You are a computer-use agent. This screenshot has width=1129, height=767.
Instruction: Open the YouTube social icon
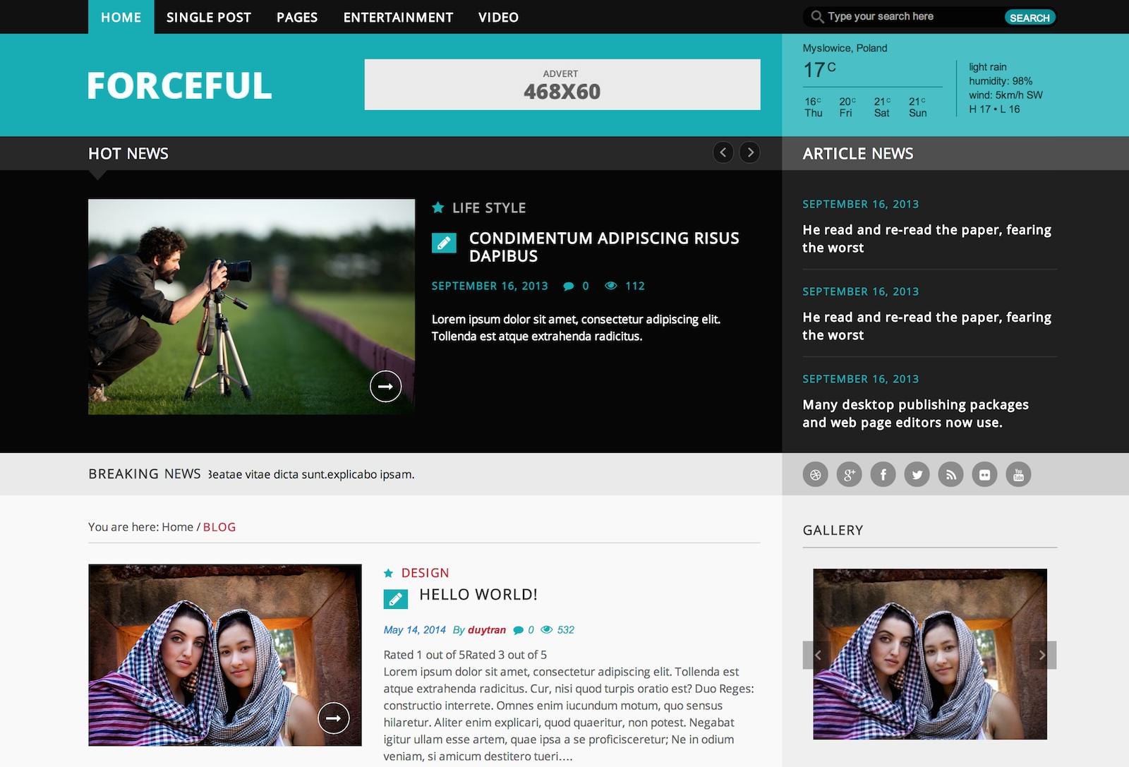tap(1018, 475)
